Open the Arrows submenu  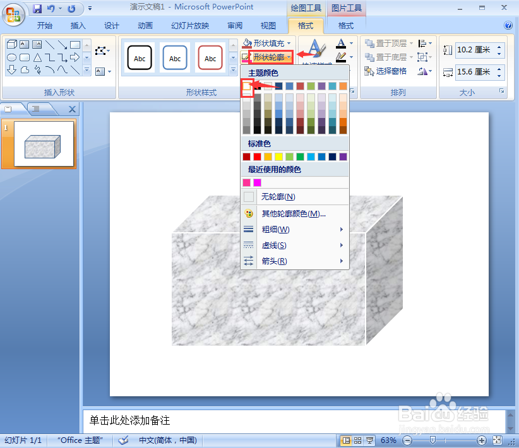click(295, 261)
